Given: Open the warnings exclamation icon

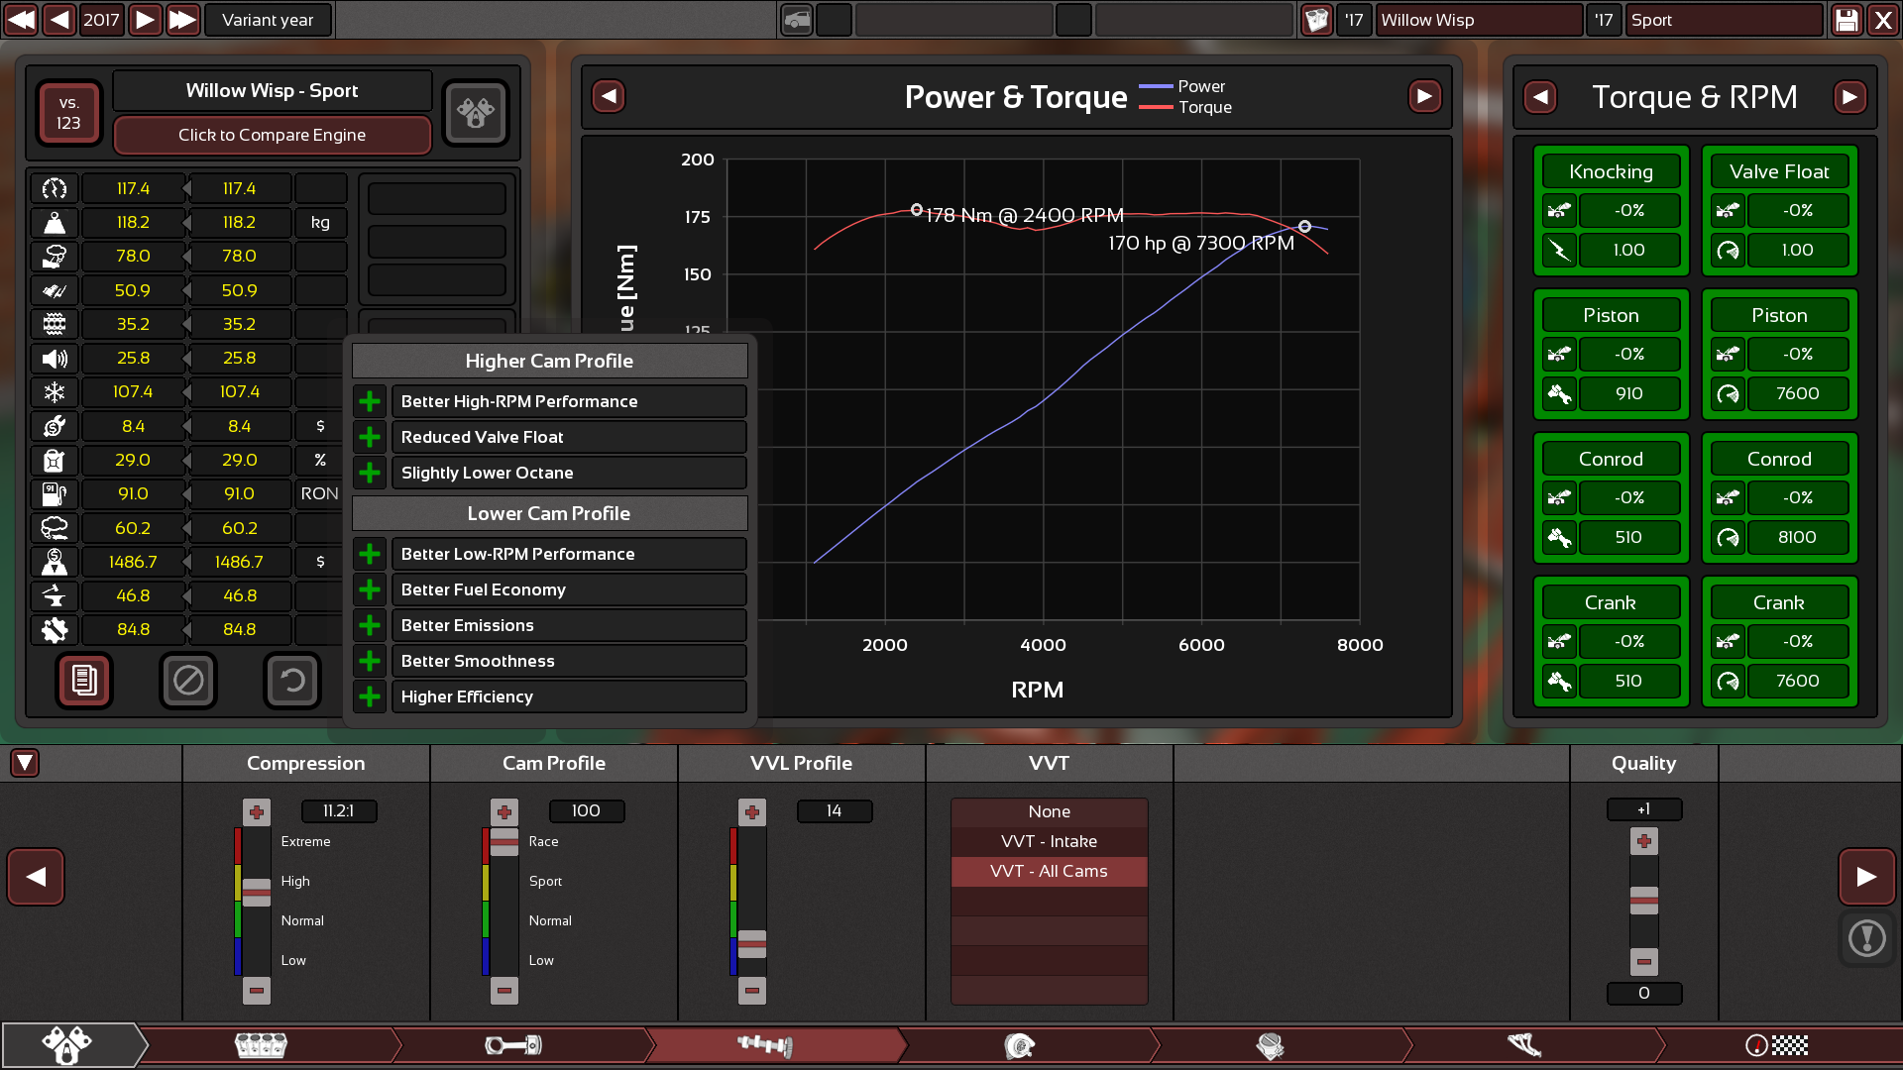Looking at the screenshot, I should [1866, 937].
